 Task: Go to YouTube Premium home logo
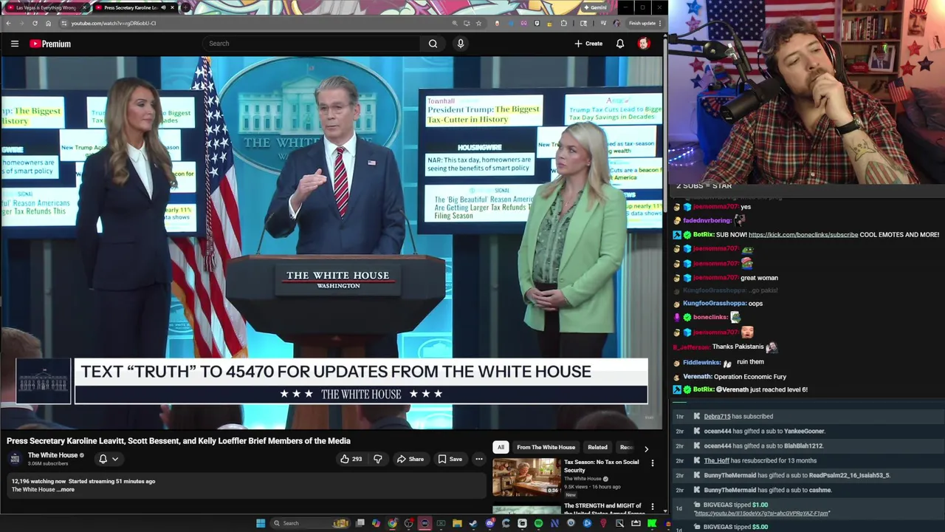click(x=50, y=44)
